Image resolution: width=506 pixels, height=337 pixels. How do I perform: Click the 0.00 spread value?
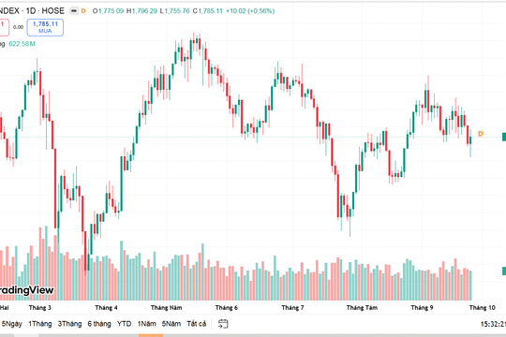click(18, 27)
